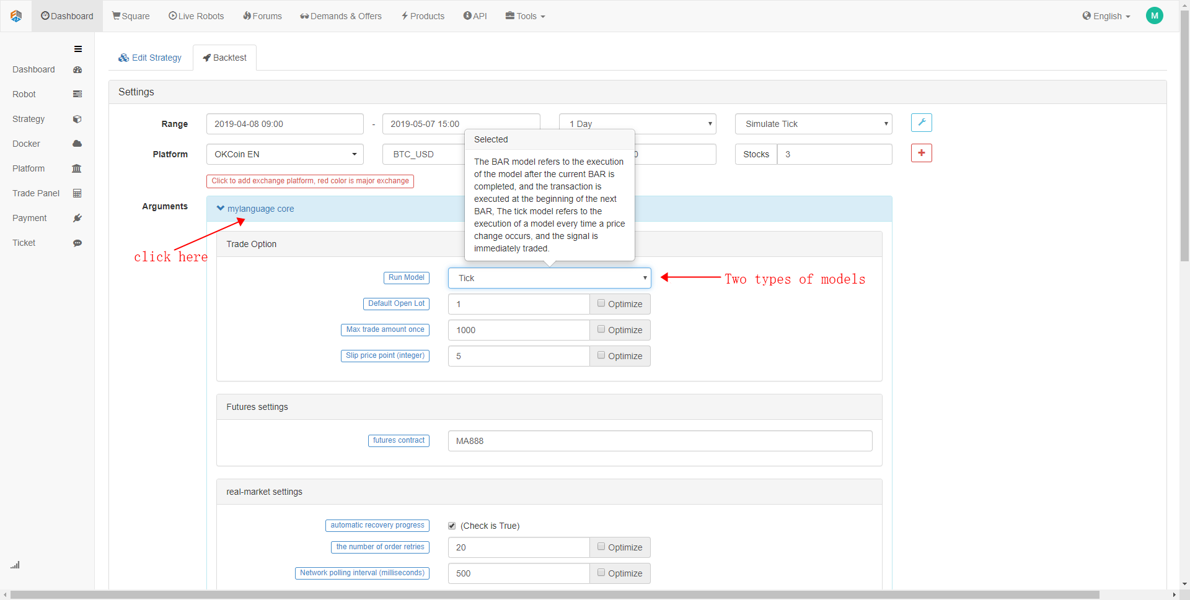Click the futures contract MA888 field
The image size is (1190, 600).
click(660, 441)
